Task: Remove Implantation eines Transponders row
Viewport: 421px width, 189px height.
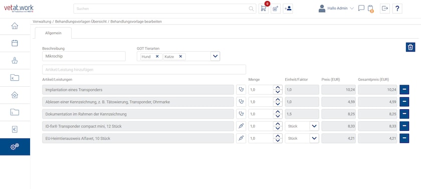Action: pyautogui.click(x=404, y=90)
